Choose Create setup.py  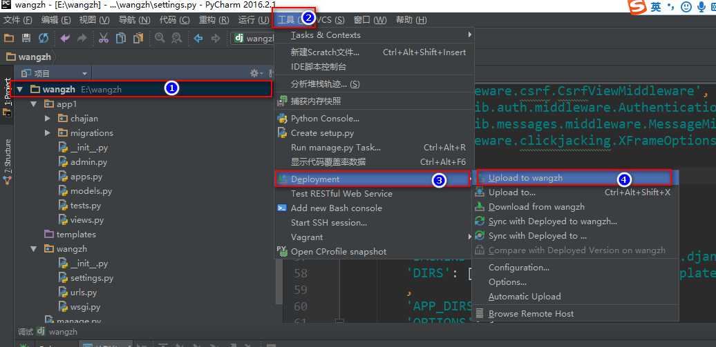pos(375,133)
